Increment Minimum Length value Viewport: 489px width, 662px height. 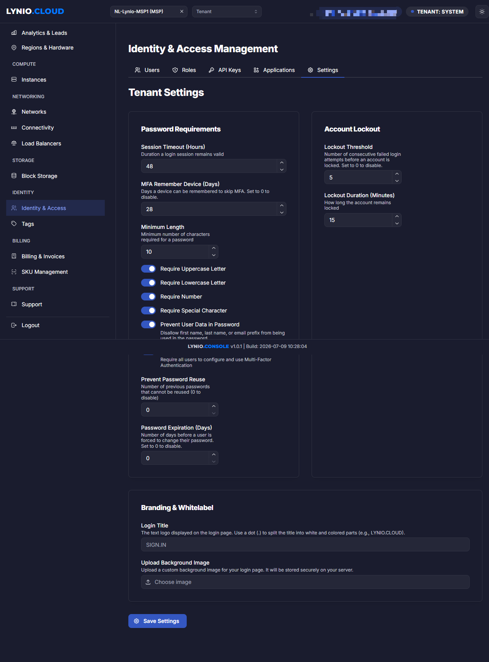coord(214,248)
